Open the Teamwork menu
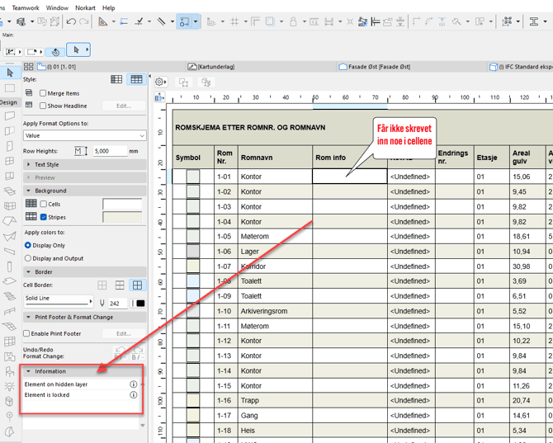Image resolution: width=553 pixels, height=443 pixels. pos(26,7)
